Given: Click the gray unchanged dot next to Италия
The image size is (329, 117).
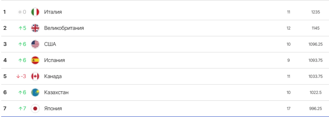Looking at the screenshot, I should 20,12.
